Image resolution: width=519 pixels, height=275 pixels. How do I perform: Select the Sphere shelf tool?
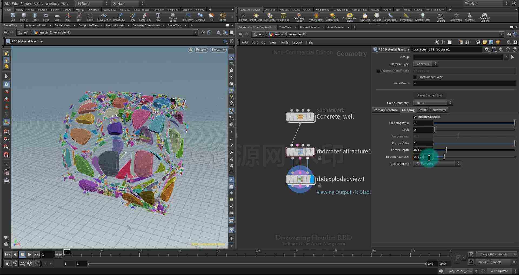pyautogui.click(x=24, y=17)
